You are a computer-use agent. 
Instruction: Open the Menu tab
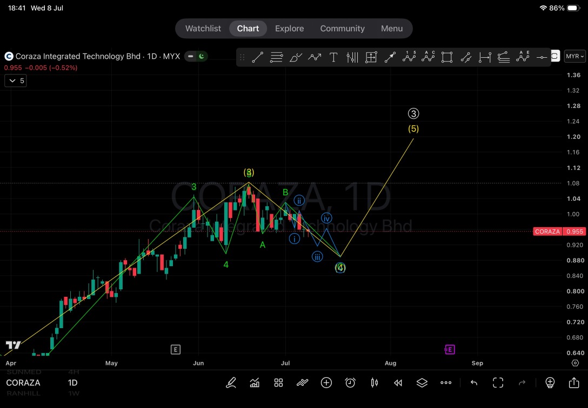coord(392,29)
